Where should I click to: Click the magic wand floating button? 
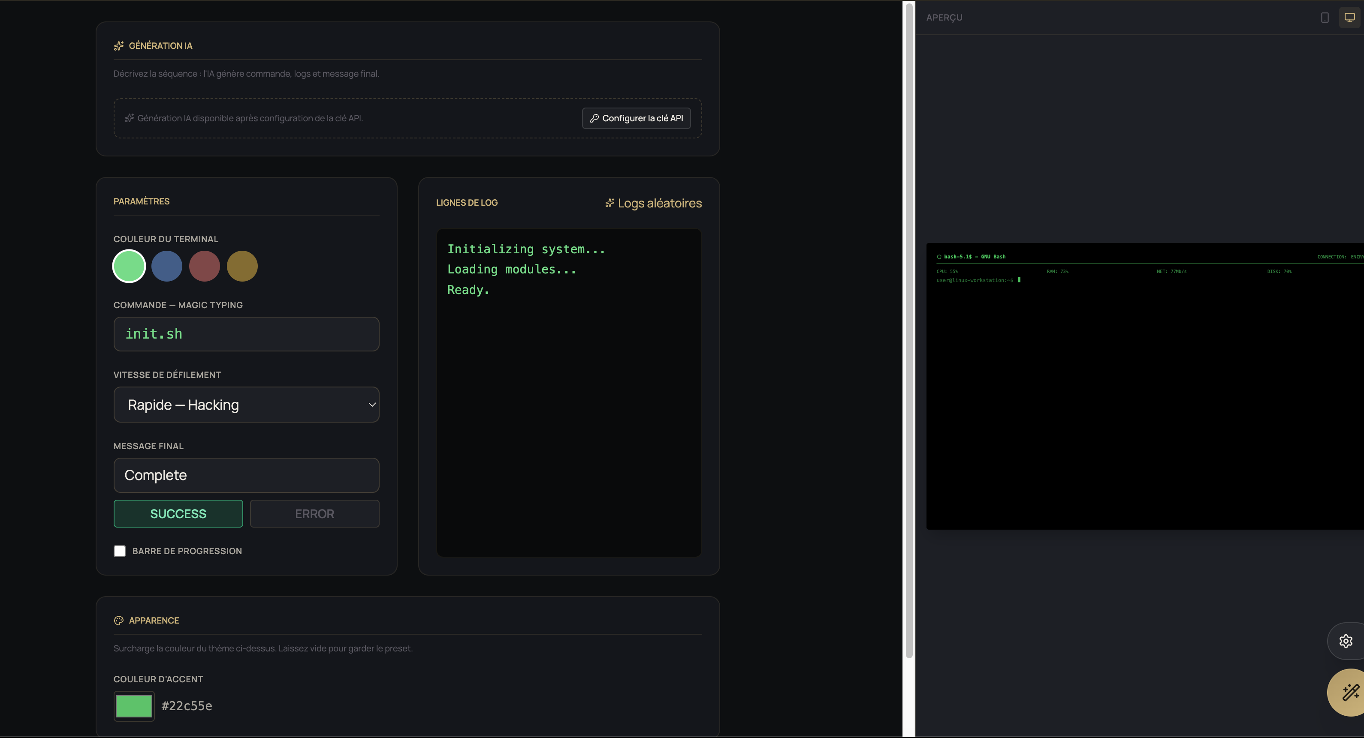tap(1350, 692)
